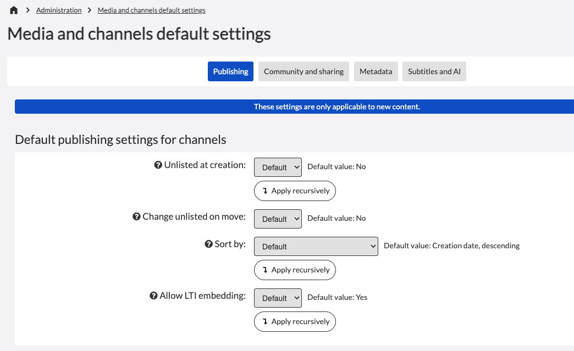This screenshot has width=574, height=351.
Task: Click help icon beside Allow LTI embedding
Action: pyautogui.click(x=153, y=296)
